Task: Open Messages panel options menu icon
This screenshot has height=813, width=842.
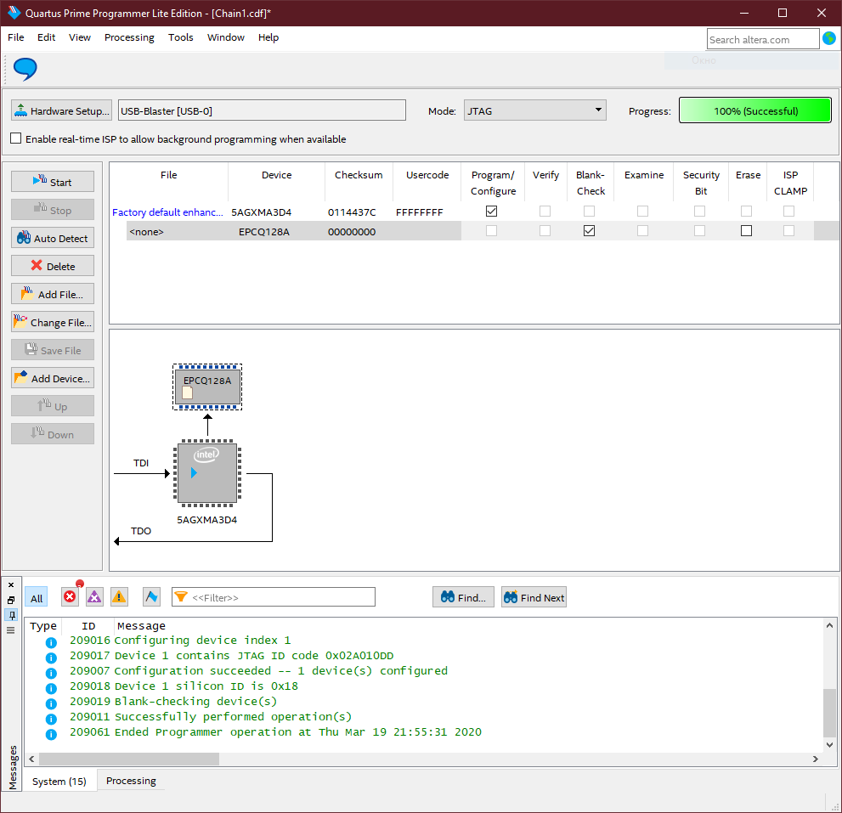Action: [x=11, y=630]
